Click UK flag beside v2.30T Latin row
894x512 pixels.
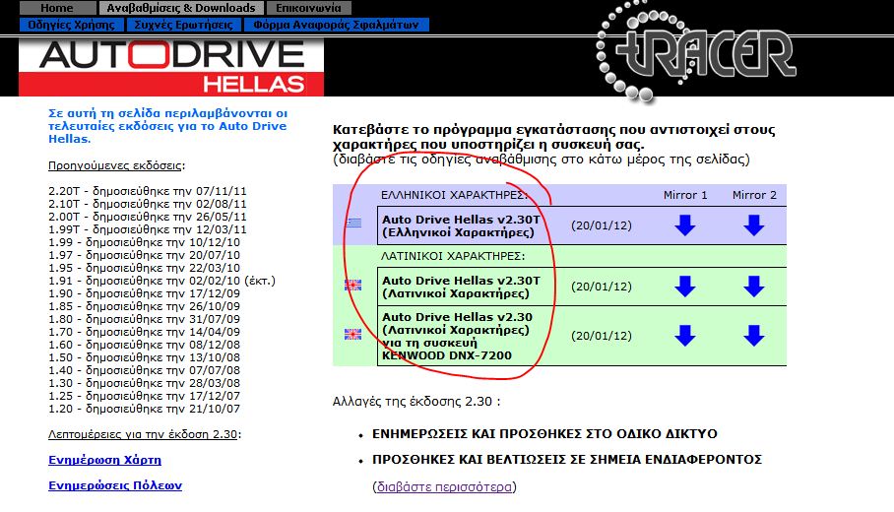(x=352, y=286)
